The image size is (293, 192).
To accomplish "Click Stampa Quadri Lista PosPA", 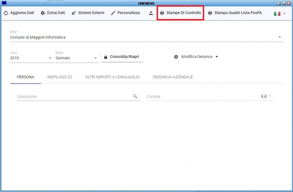I will (235, 13).
